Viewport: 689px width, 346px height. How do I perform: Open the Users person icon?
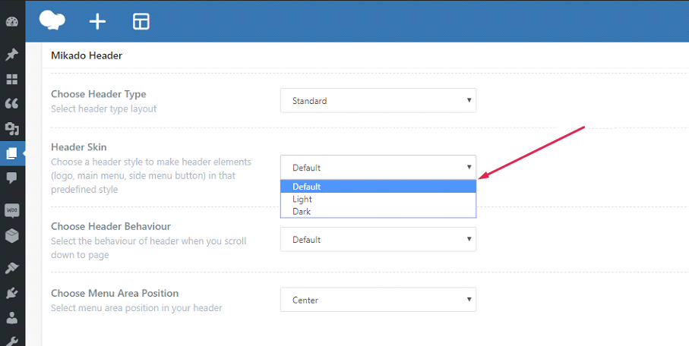pos(11,318)
